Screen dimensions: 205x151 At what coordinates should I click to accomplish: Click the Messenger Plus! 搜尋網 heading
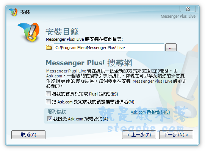coord(89,63)
